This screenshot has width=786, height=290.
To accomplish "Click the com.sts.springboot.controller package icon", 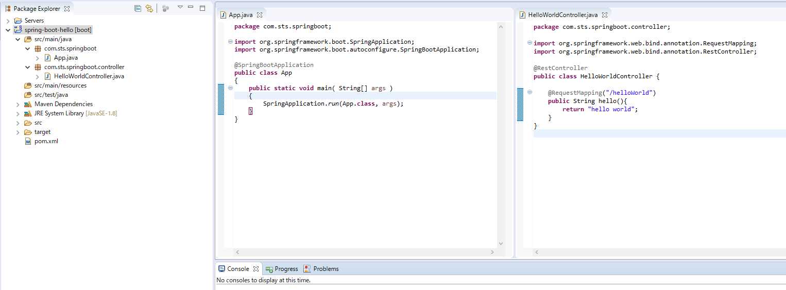I will 38,67.
